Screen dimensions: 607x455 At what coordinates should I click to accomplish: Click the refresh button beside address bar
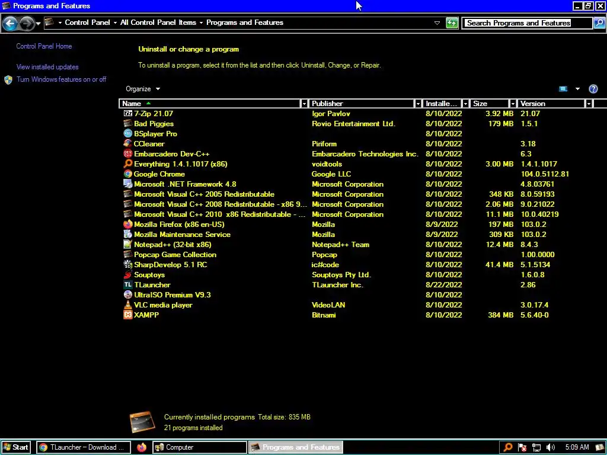[452, 23]
